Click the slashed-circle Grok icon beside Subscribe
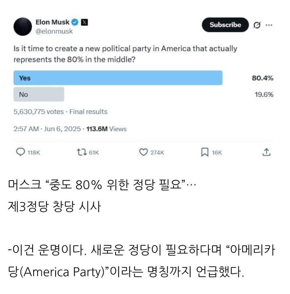 [x=257, y=25]
